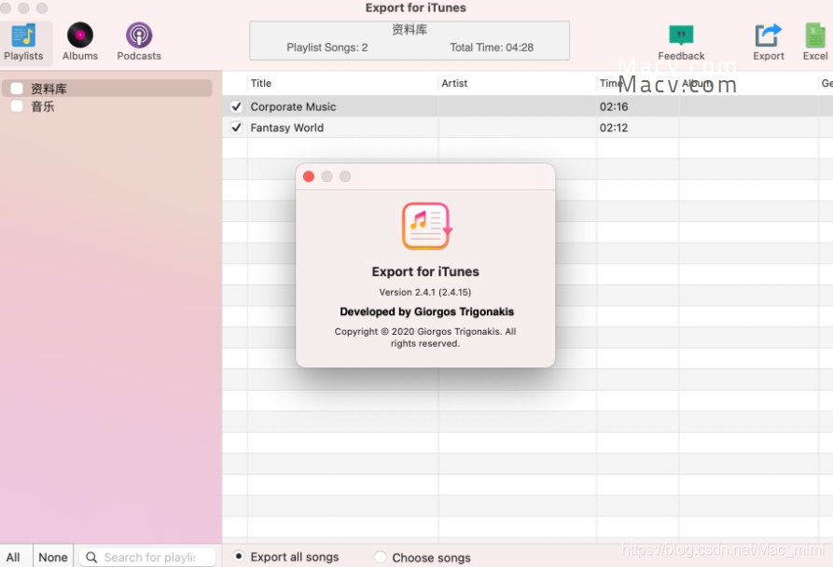Click the Version 2.4.1 text in About dialog

tap(425, 292)
